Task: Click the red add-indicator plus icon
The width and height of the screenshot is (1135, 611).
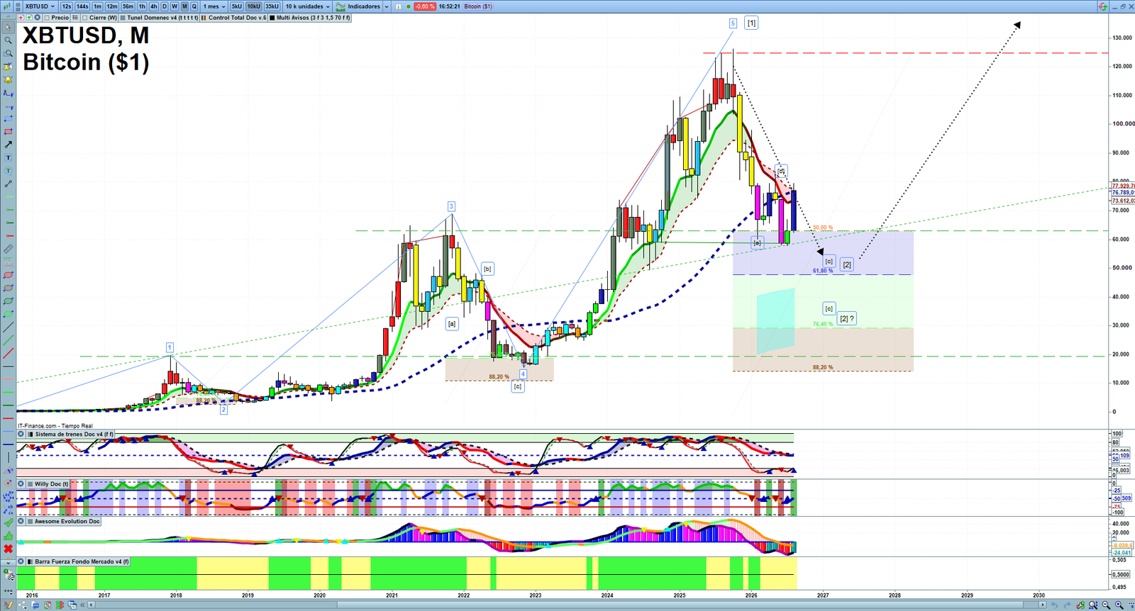Action: coord(21,17)
